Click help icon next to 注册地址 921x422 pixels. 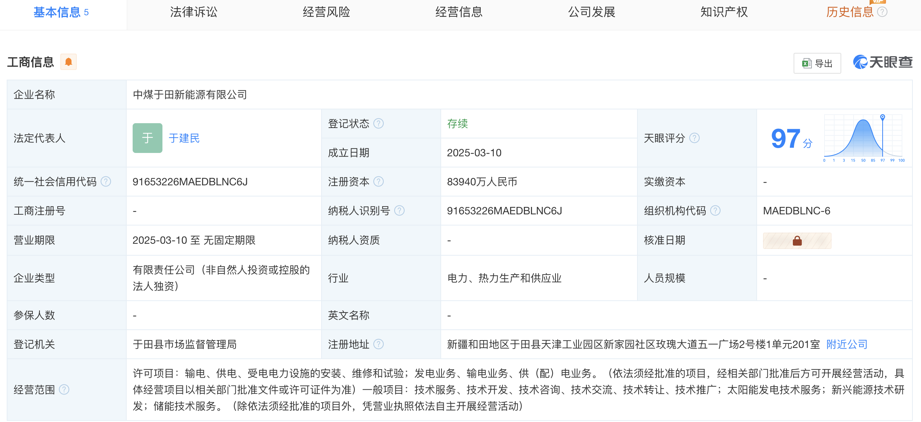pyautogui.click(x=379, y=344)
